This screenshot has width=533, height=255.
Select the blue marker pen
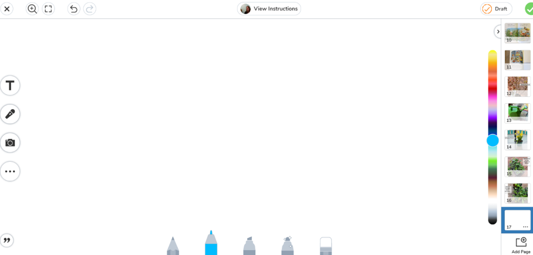pyautogui.click(x=211, y=243)
